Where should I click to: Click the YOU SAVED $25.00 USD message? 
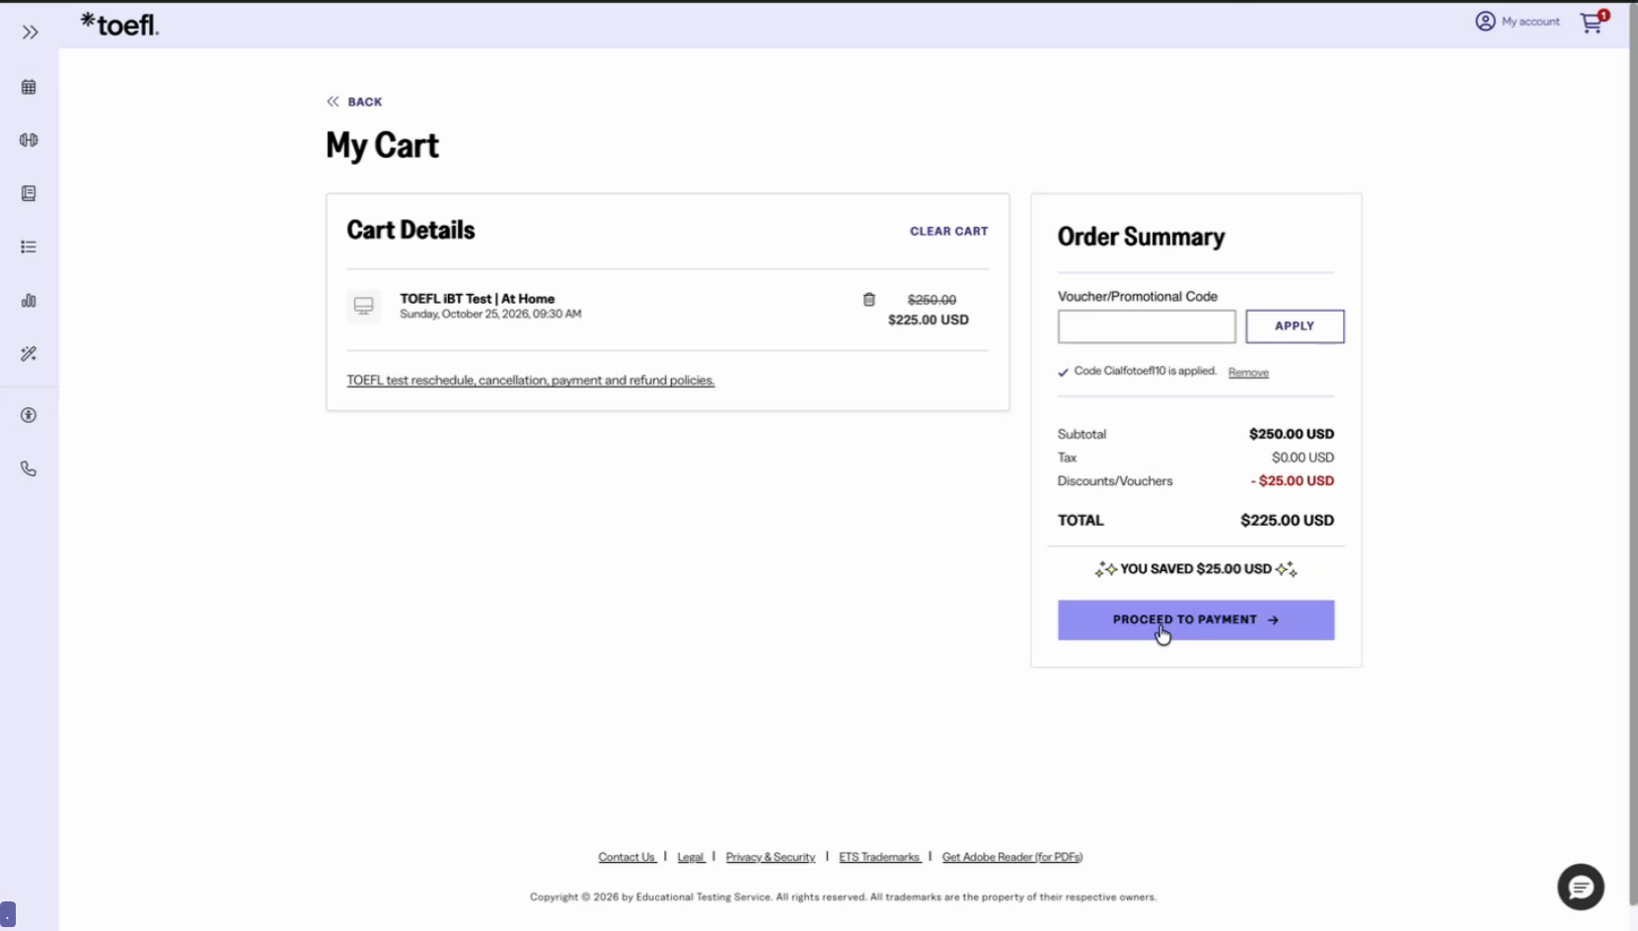1196,569
